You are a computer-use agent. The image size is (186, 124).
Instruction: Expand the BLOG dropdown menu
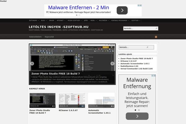coord(44,20)
